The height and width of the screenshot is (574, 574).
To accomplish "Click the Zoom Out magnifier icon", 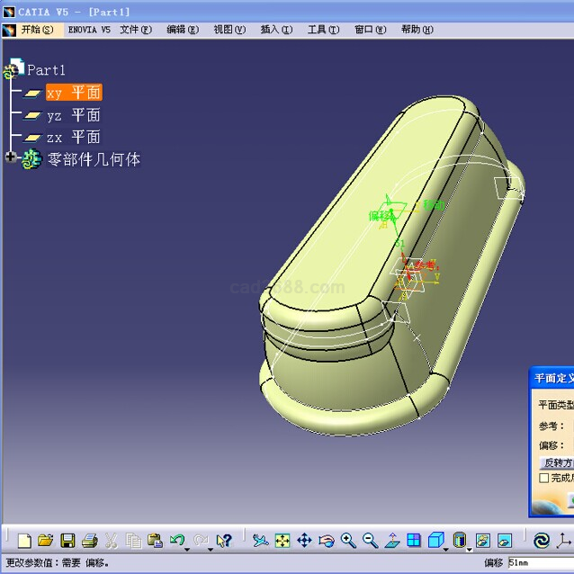I will coord(370,541).
